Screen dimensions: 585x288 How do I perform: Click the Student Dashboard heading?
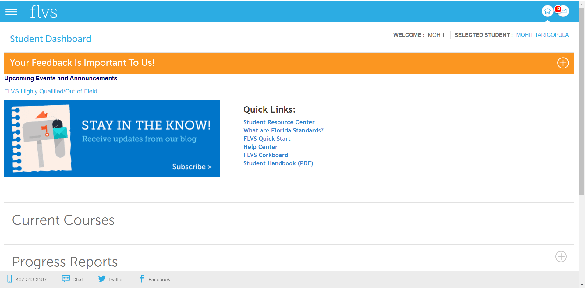coord(51,39)
